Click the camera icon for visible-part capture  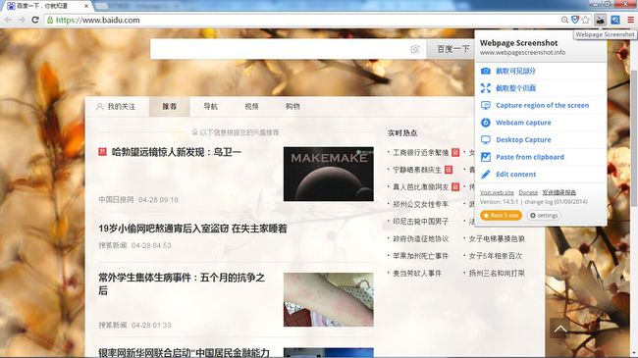486,71
